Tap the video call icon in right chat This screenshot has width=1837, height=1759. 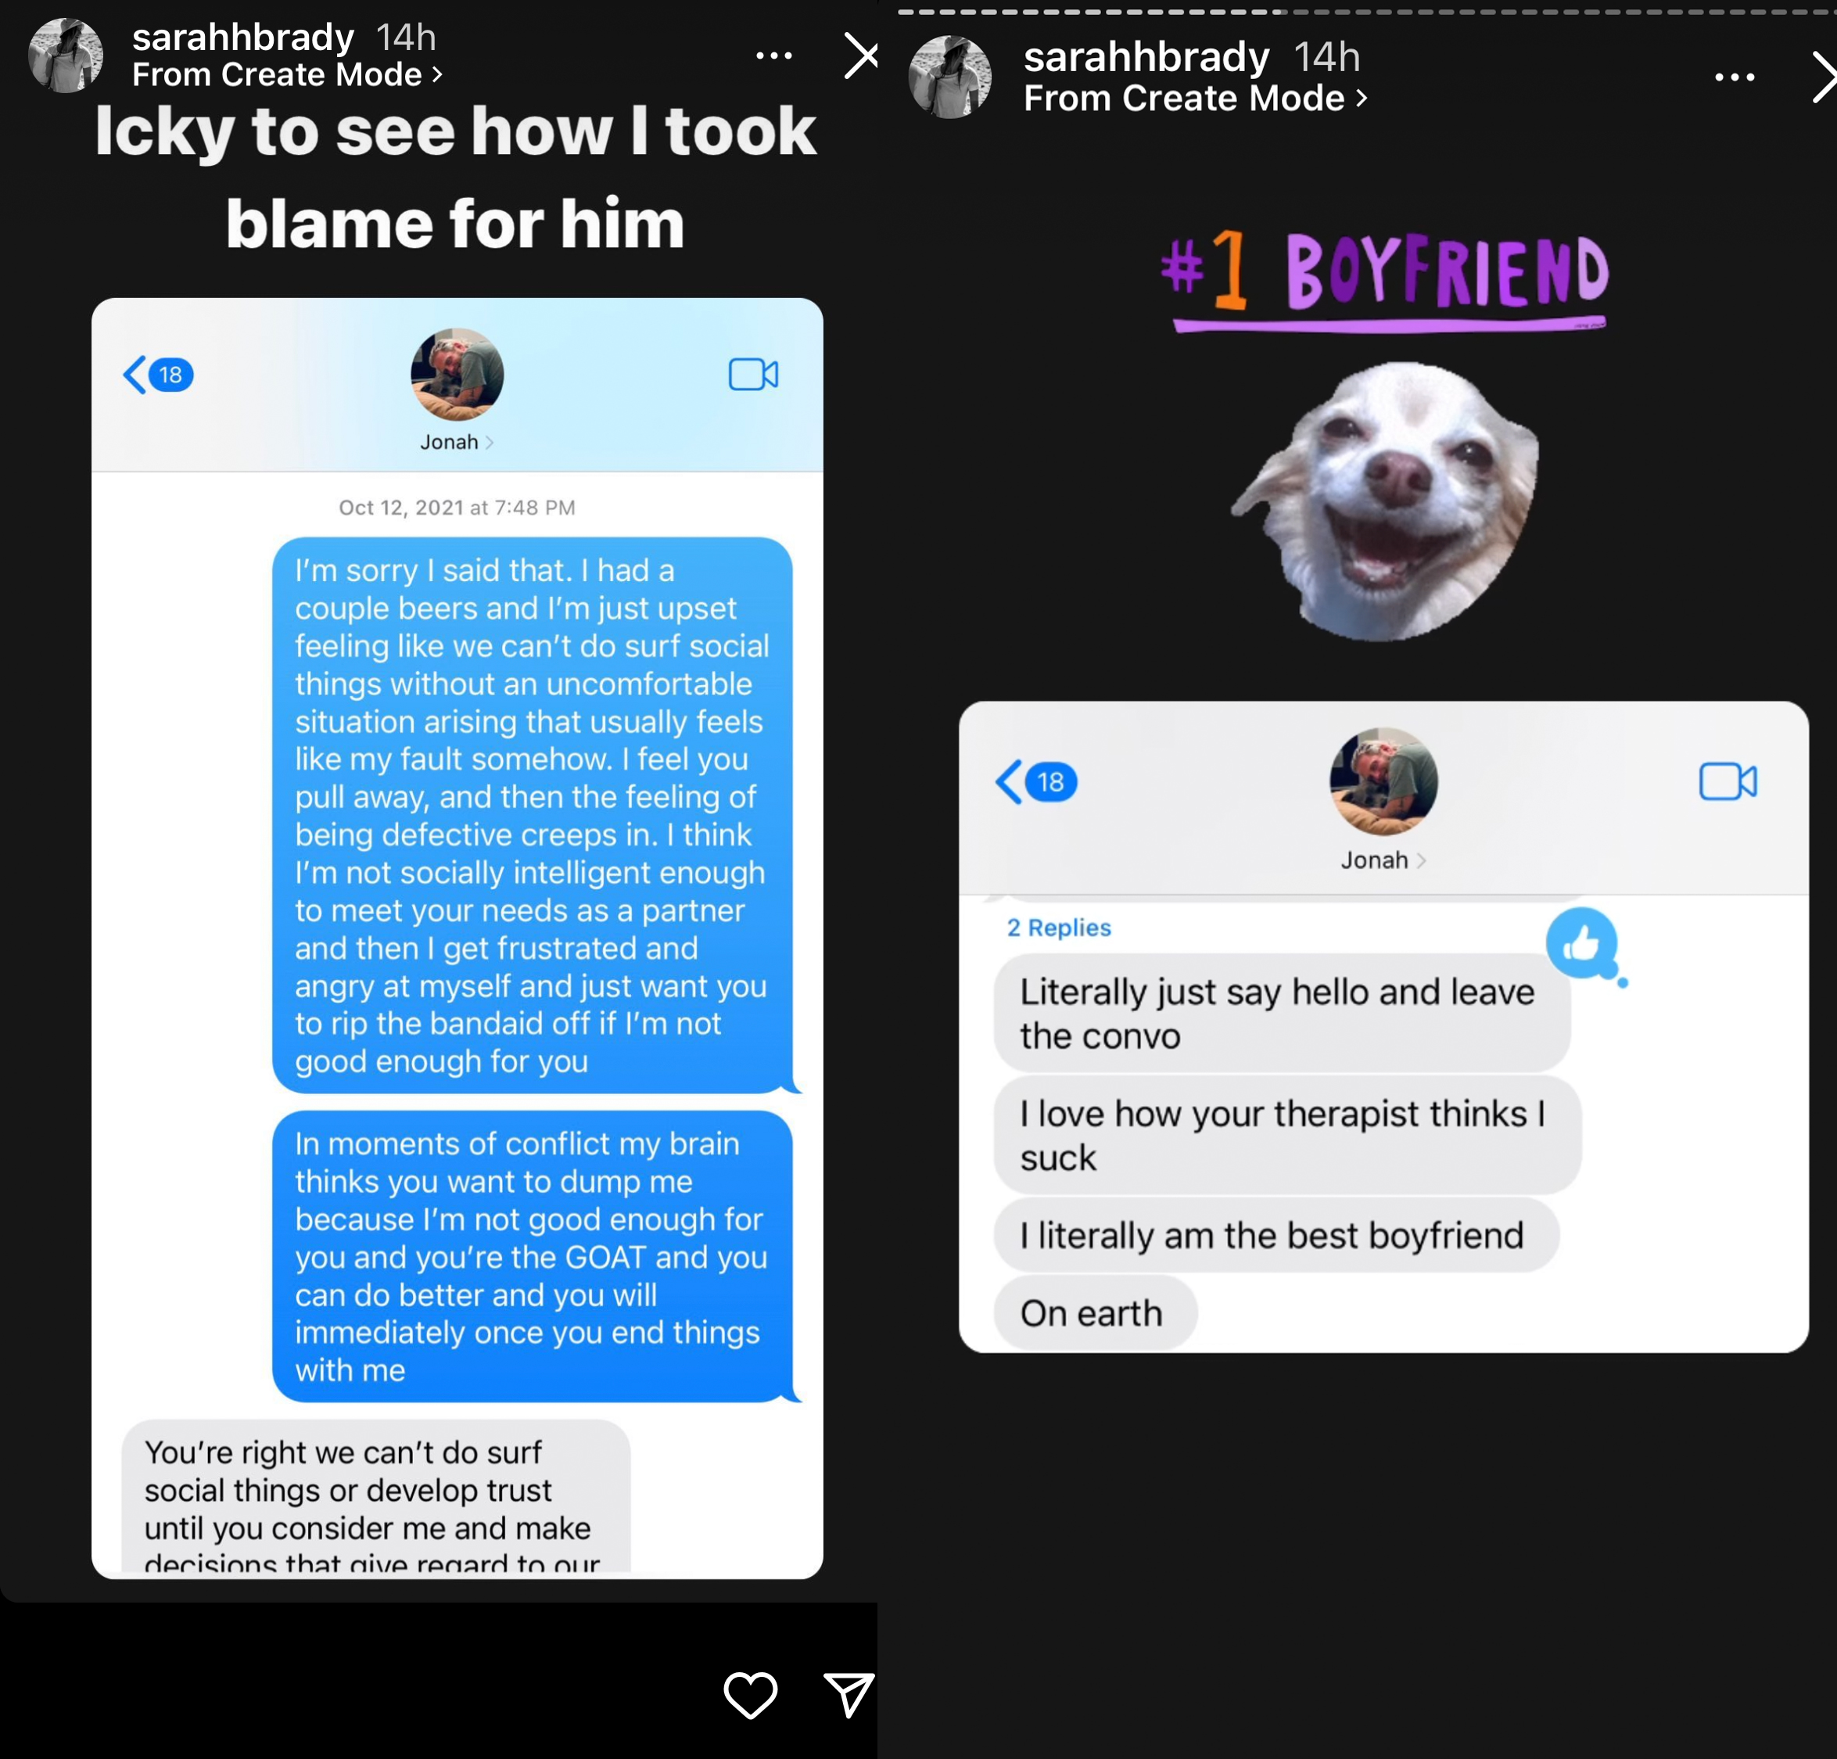pos(1728,781)
